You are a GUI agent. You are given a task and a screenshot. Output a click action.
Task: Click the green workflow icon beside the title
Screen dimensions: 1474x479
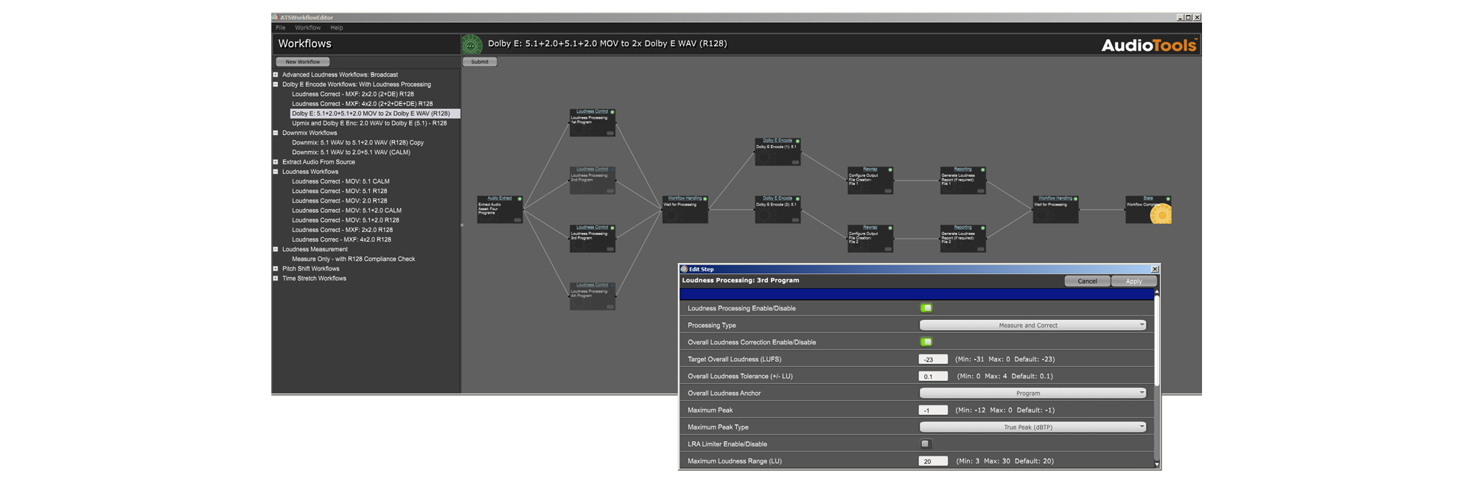point(472,45)
